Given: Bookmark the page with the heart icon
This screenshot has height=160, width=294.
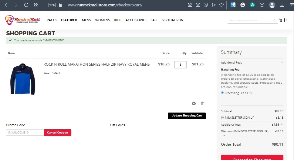Looking at the screenshot, I should (221, 5).
